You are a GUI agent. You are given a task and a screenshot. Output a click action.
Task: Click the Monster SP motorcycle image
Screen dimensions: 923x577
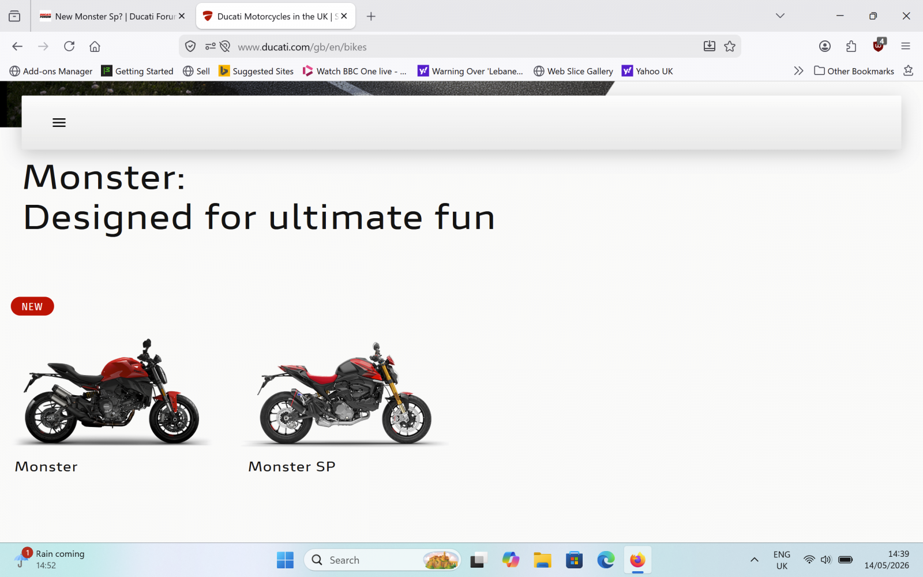(x=345, y=393)
